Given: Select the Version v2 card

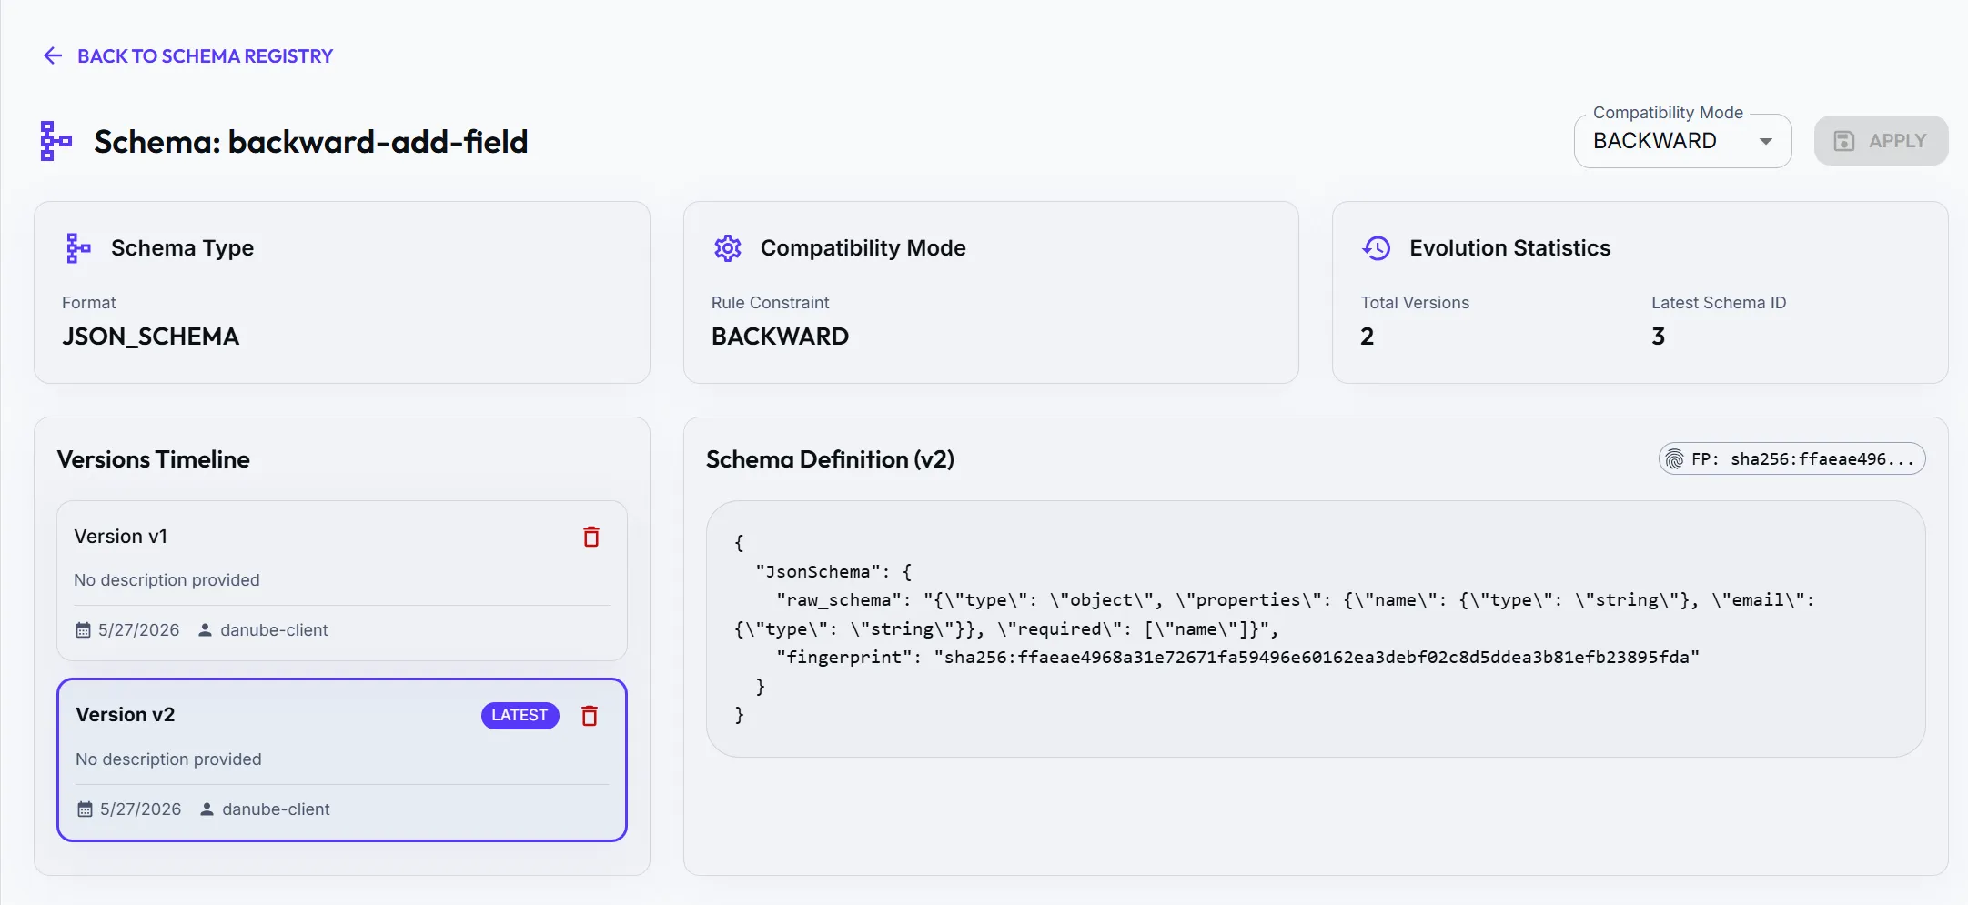Looking at the screenshot, I should (x=342, y=759).
